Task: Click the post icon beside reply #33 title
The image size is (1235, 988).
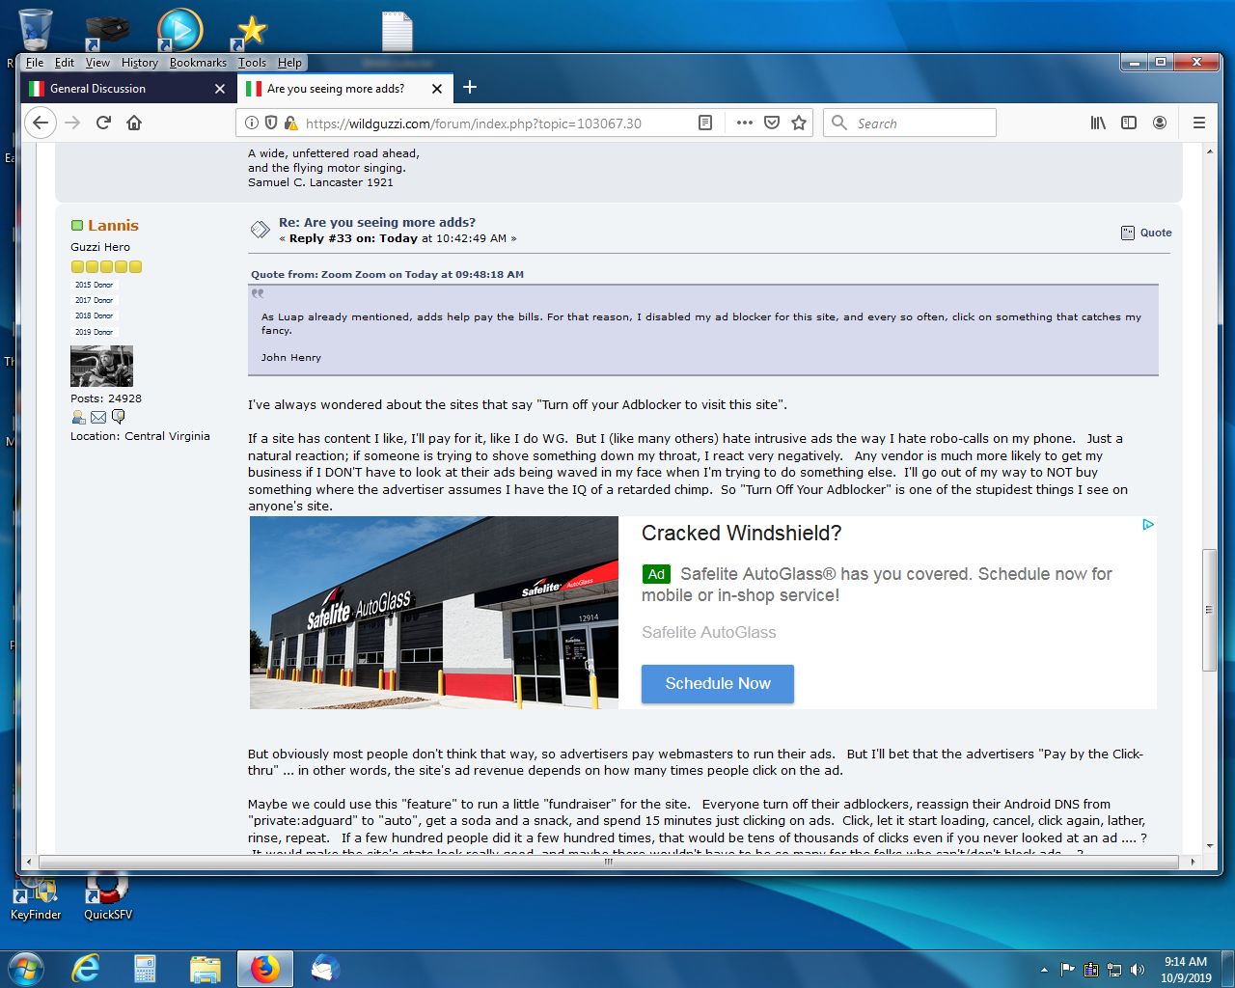Action: click(x=260, y=230)
